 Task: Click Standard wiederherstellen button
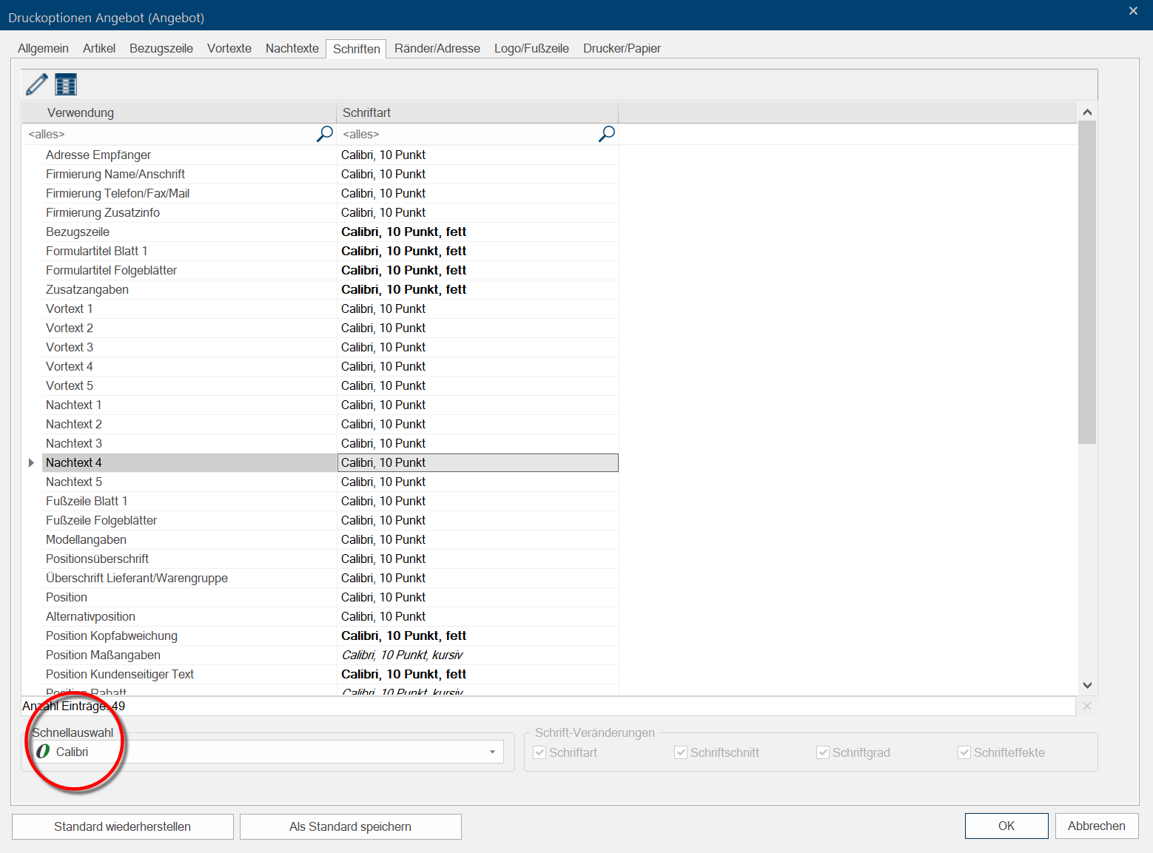click(x=123, y=826)
